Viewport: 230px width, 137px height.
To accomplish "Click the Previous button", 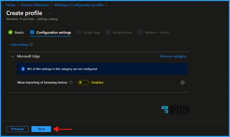I will coord(18,129).
